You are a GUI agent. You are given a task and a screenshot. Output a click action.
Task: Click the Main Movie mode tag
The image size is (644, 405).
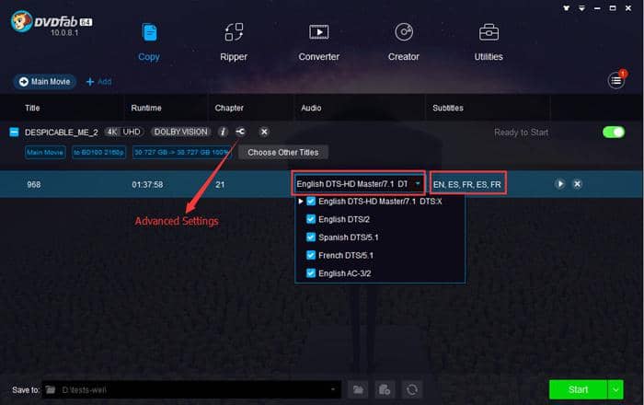tap(45, 153)
